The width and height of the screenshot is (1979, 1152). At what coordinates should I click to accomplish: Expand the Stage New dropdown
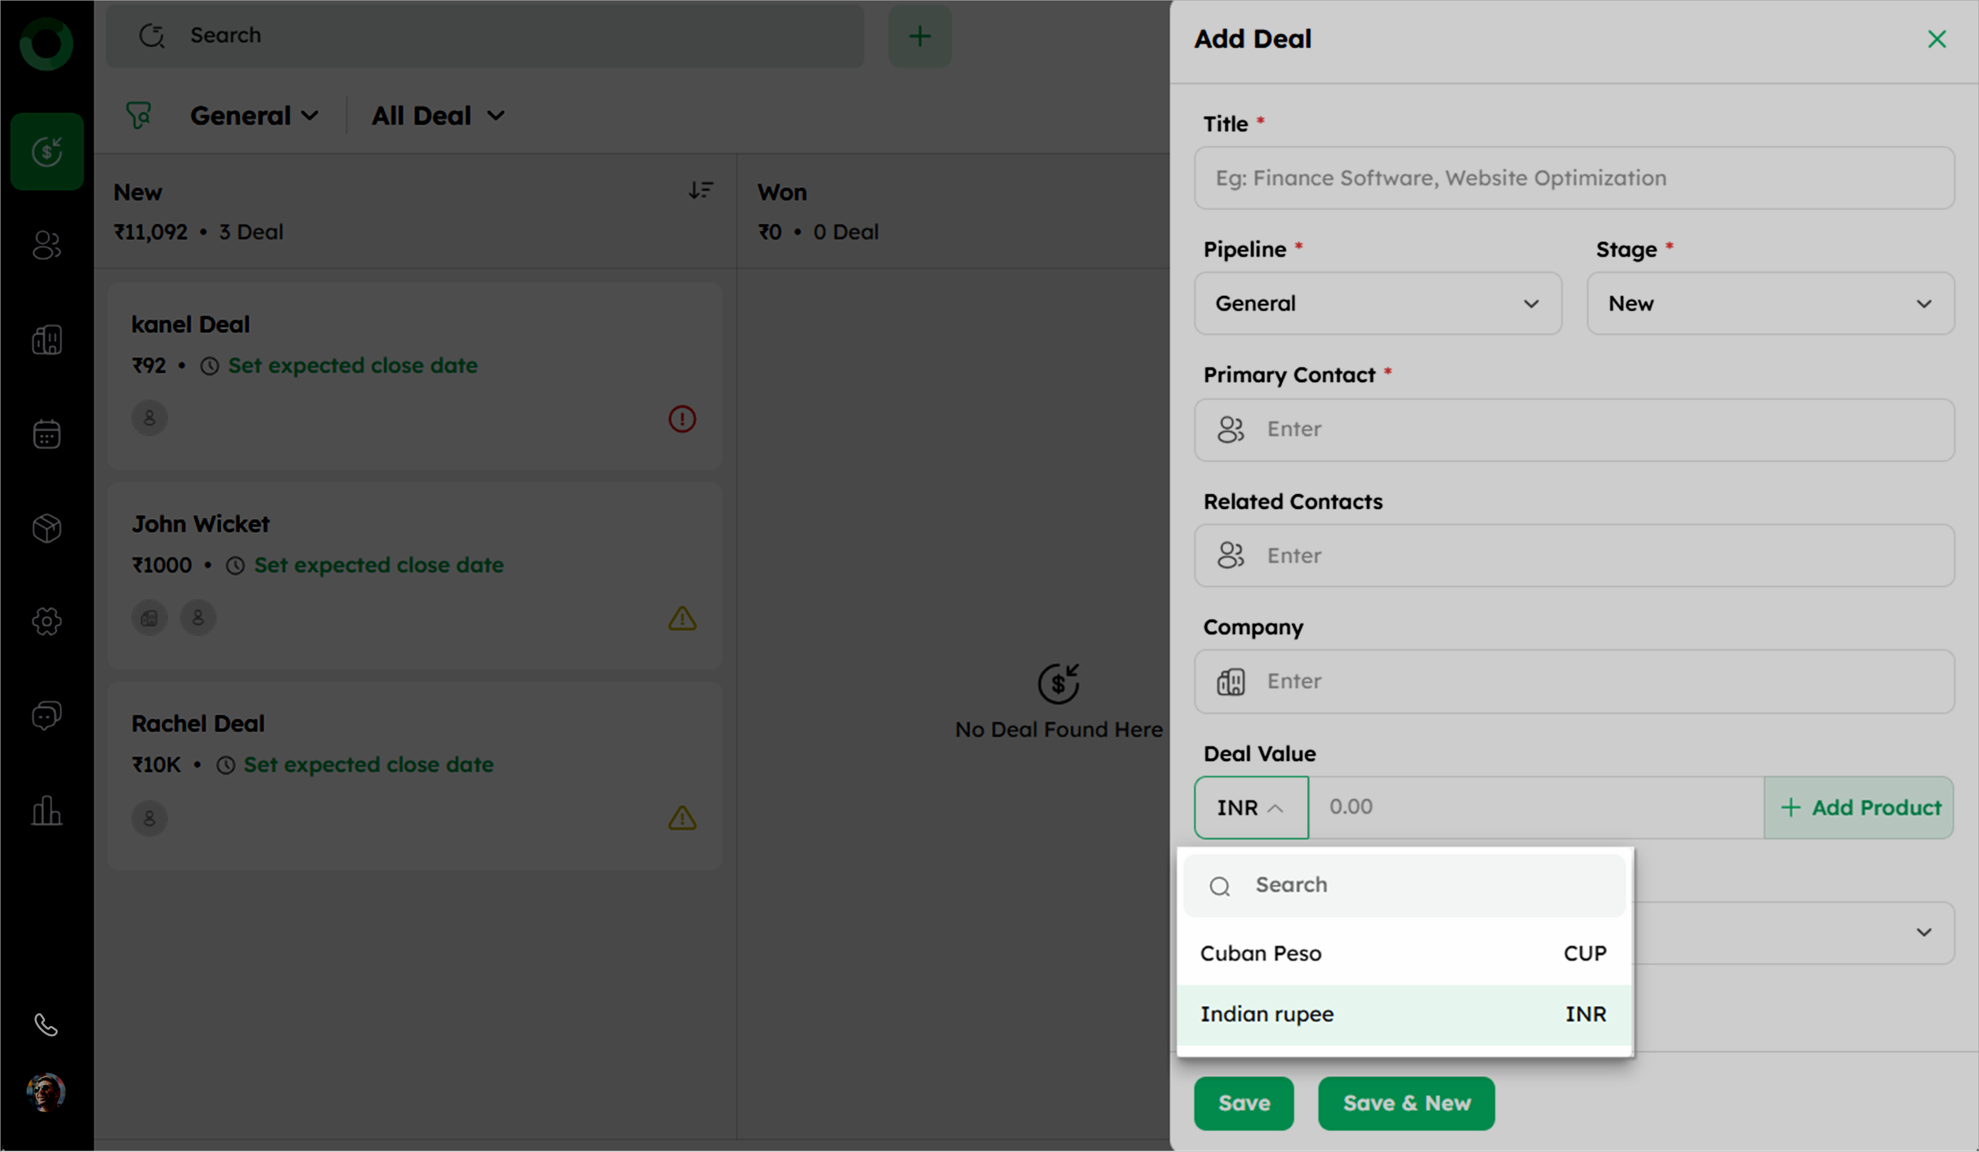[x=1770, y=304]
